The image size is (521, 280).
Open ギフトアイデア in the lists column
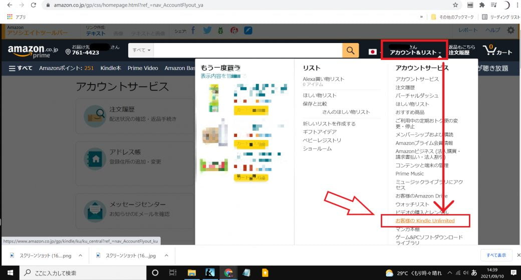click(x=319, y=132)
